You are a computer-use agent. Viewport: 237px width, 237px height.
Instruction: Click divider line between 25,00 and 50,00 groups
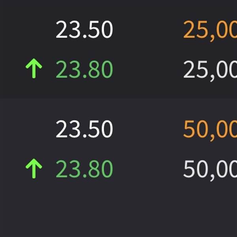[118, 98]
